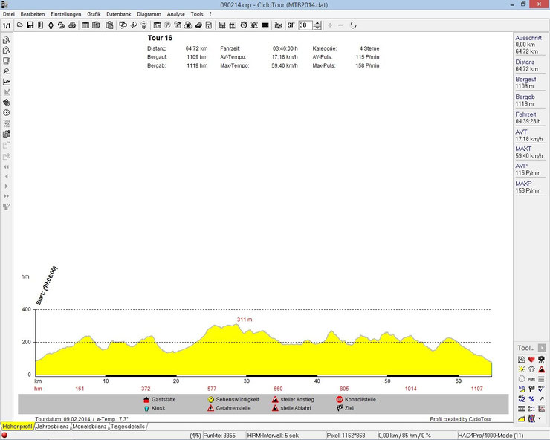Select the yellow profile fill icon in palette
This screenshot has height=440, width=550.
coord(522,418)
